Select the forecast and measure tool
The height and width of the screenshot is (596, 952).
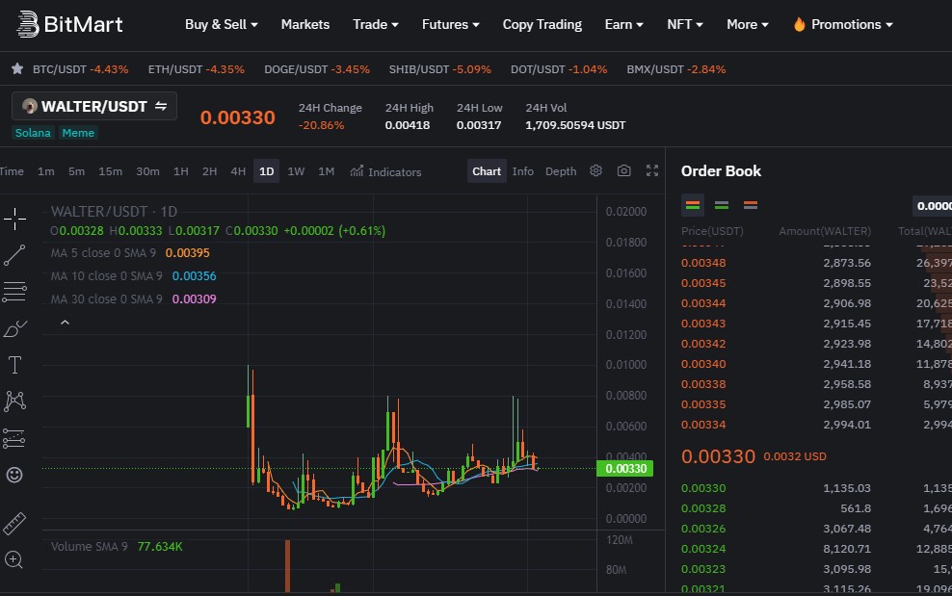(14, 438)
